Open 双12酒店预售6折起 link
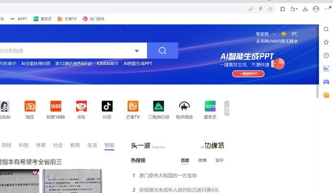This screenshot has width=333, height=193. (x=74, y=64)
